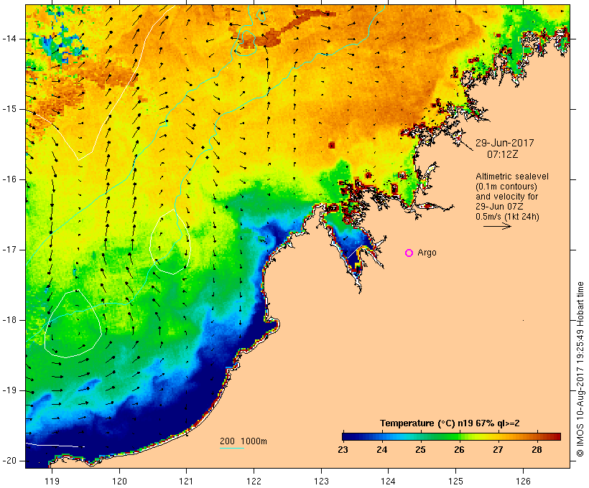Click longitude axis label '121'
The width and height of the screenshot is (589, 488).
pyautogui.click(x=186, y=481)
